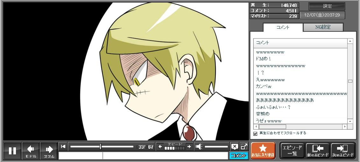Hide on-screen comments with the X icon
The width and height of the screenshot is (360, 162).
[x=235, y=146]
